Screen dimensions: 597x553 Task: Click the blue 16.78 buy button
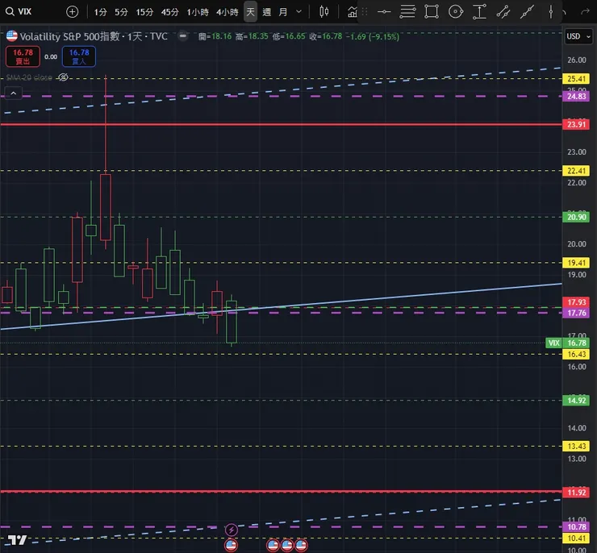click(x=78, y=56)
